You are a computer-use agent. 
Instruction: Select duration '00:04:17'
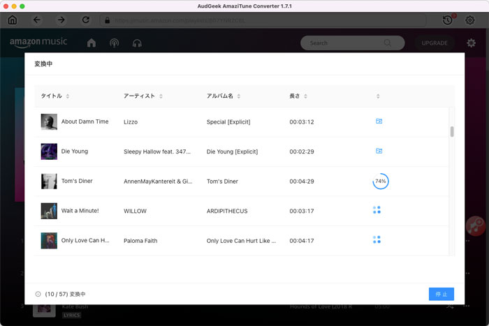pos(302,241)
